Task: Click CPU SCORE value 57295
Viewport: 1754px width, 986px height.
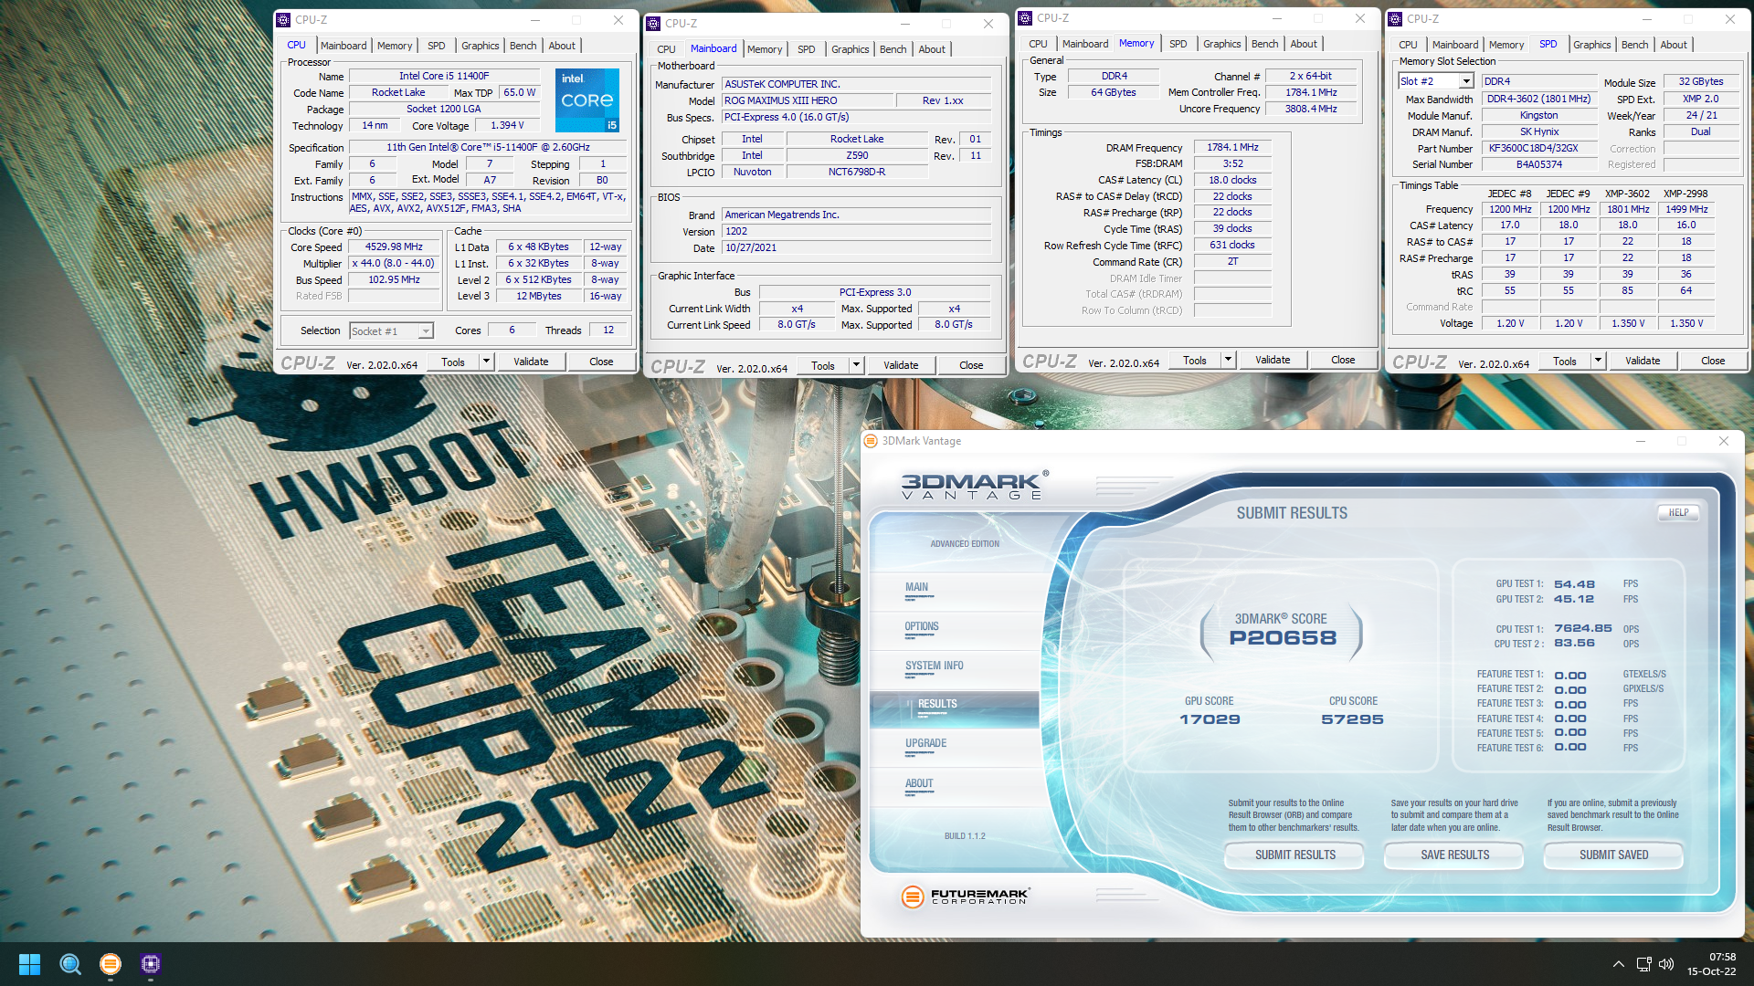Action: pos(1352,719)
